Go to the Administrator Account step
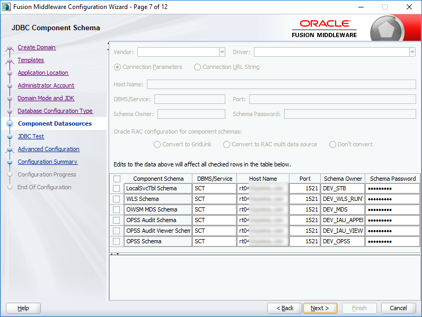 click(46, 85)
